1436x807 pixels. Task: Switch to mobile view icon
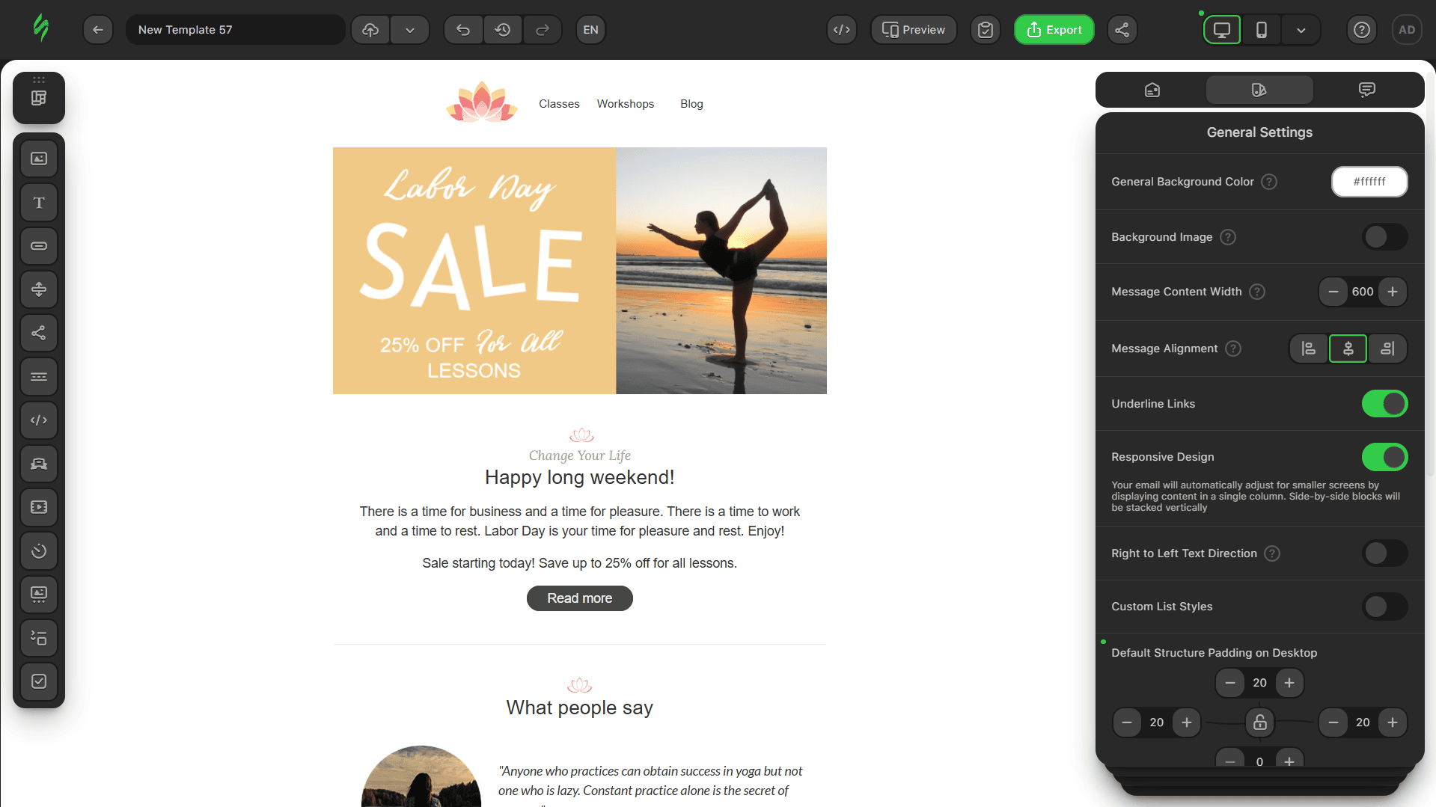click(x=1262, y=30)
